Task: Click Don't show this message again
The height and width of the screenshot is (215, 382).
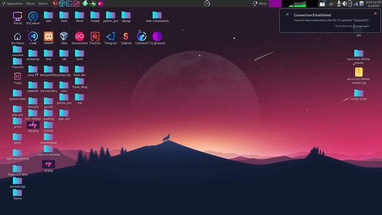Action: 352,26
